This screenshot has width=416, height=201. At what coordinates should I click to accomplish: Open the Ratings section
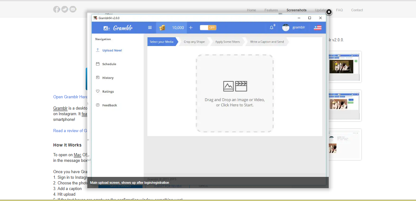(108, 92)
